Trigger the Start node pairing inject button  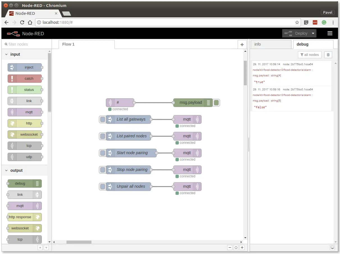[103, 153]
